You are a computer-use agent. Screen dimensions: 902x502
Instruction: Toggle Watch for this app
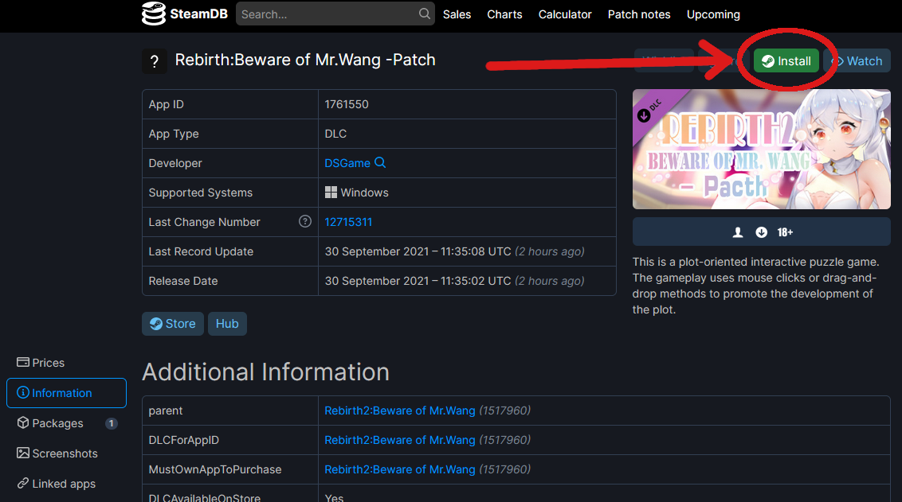point(857,61)
